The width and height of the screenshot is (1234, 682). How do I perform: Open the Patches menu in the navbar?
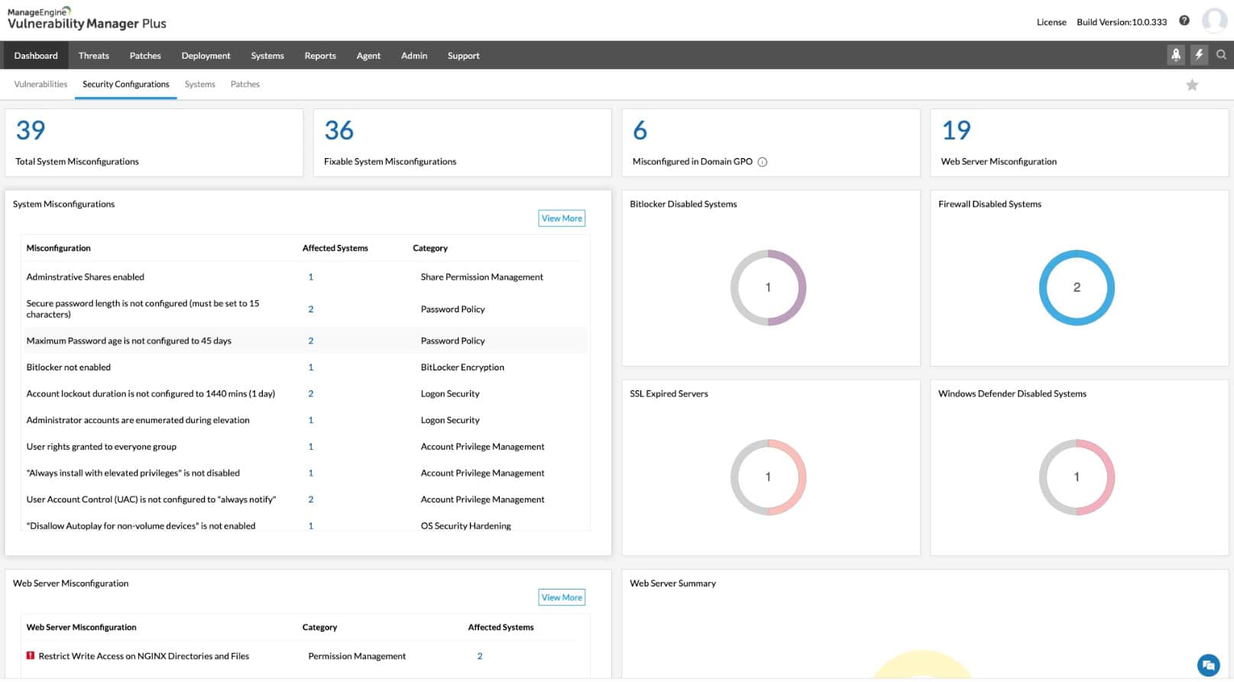pyautogui.click(x=145, y=55)
